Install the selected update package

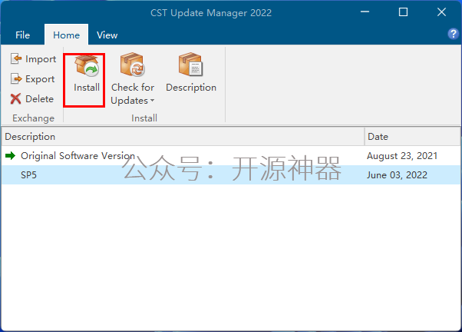(x=87, y=74)
